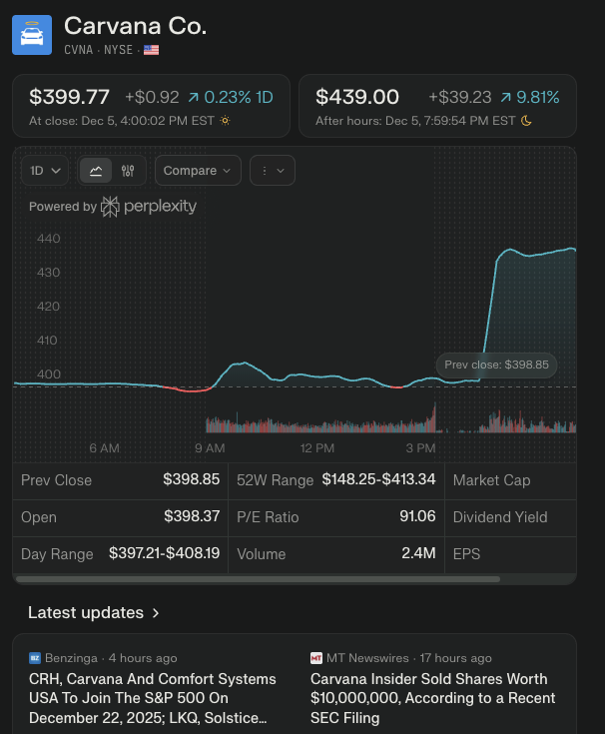The width and height of the screenshot is (605, 734).
Task: Open the chart indicators settings icon
Action: [128, 171]
